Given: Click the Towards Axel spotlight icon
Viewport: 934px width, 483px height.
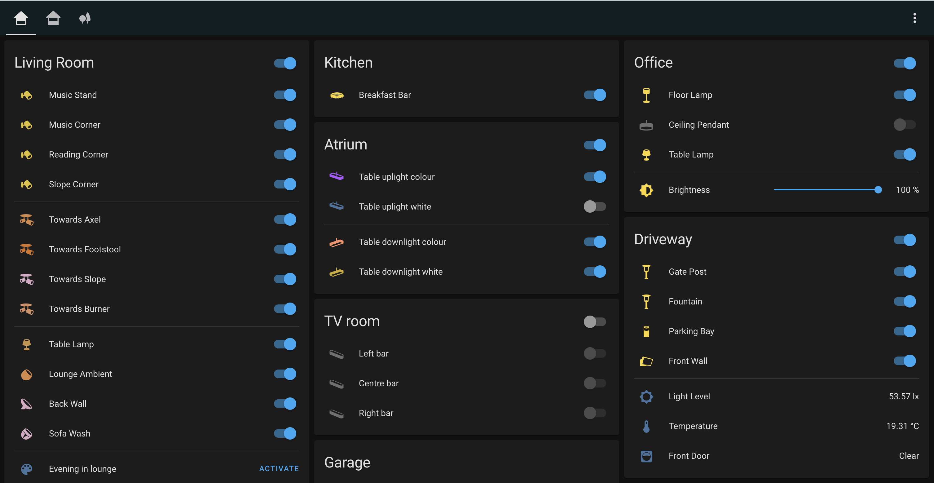Looking at the screenshot, I should [26, 220].
